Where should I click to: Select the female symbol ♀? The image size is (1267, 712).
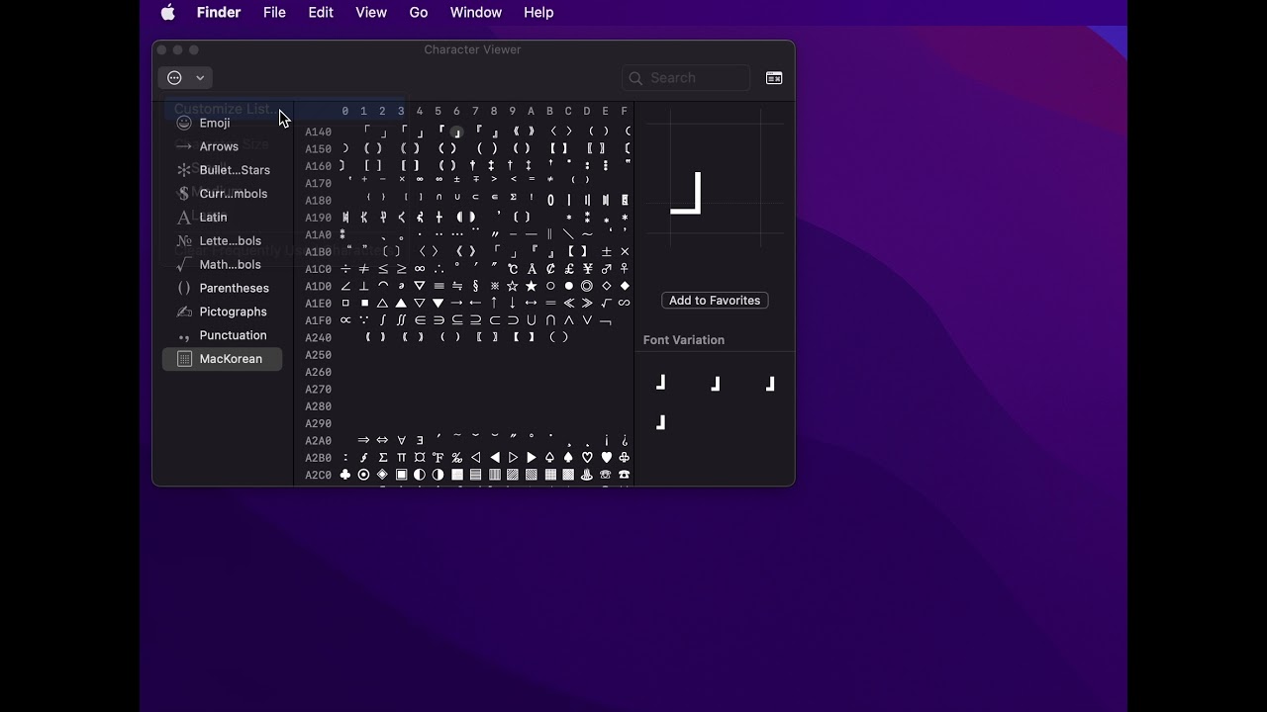click(625, 269)
